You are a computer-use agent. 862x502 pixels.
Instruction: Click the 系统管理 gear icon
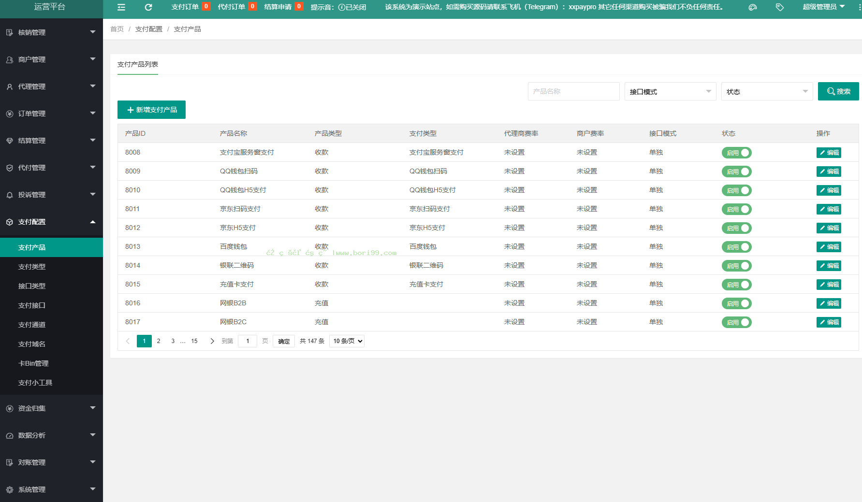10,489
